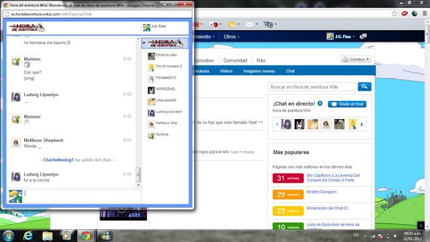Open the Episodios wiki tab
Image resolution: width=430 pixels, height=242 pixels.
click(204, 61)
